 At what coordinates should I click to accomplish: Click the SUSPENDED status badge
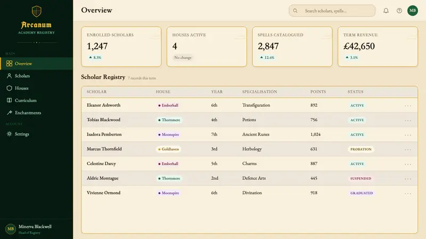[x=361, y=178]
